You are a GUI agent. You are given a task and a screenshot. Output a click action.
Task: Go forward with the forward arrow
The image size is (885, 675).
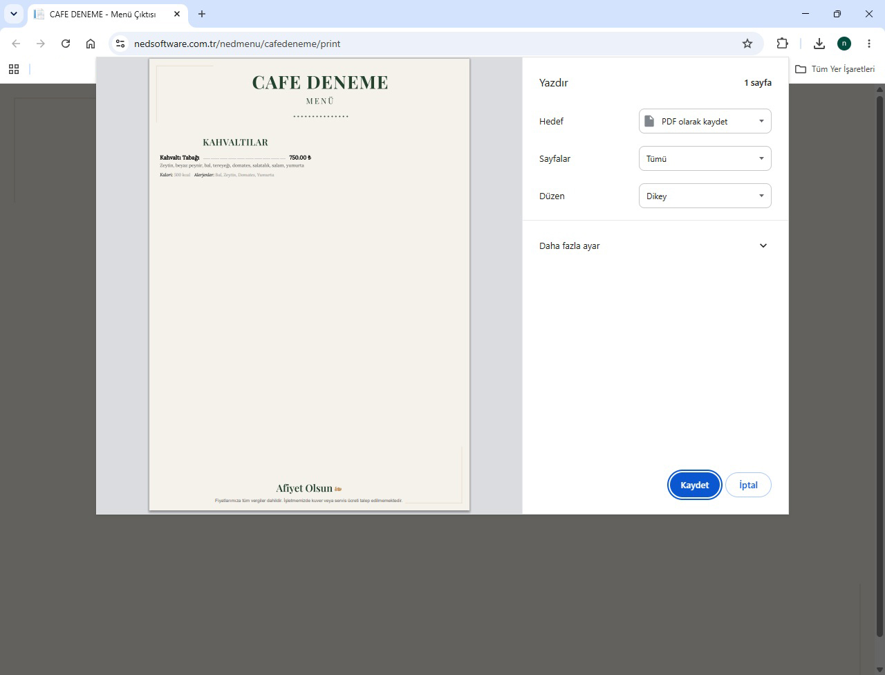click(41, 44)
